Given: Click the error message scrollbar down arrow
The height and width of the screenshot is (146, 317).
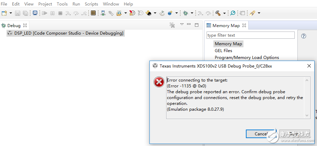Looking at the screenshot, I should pos(307,115).
